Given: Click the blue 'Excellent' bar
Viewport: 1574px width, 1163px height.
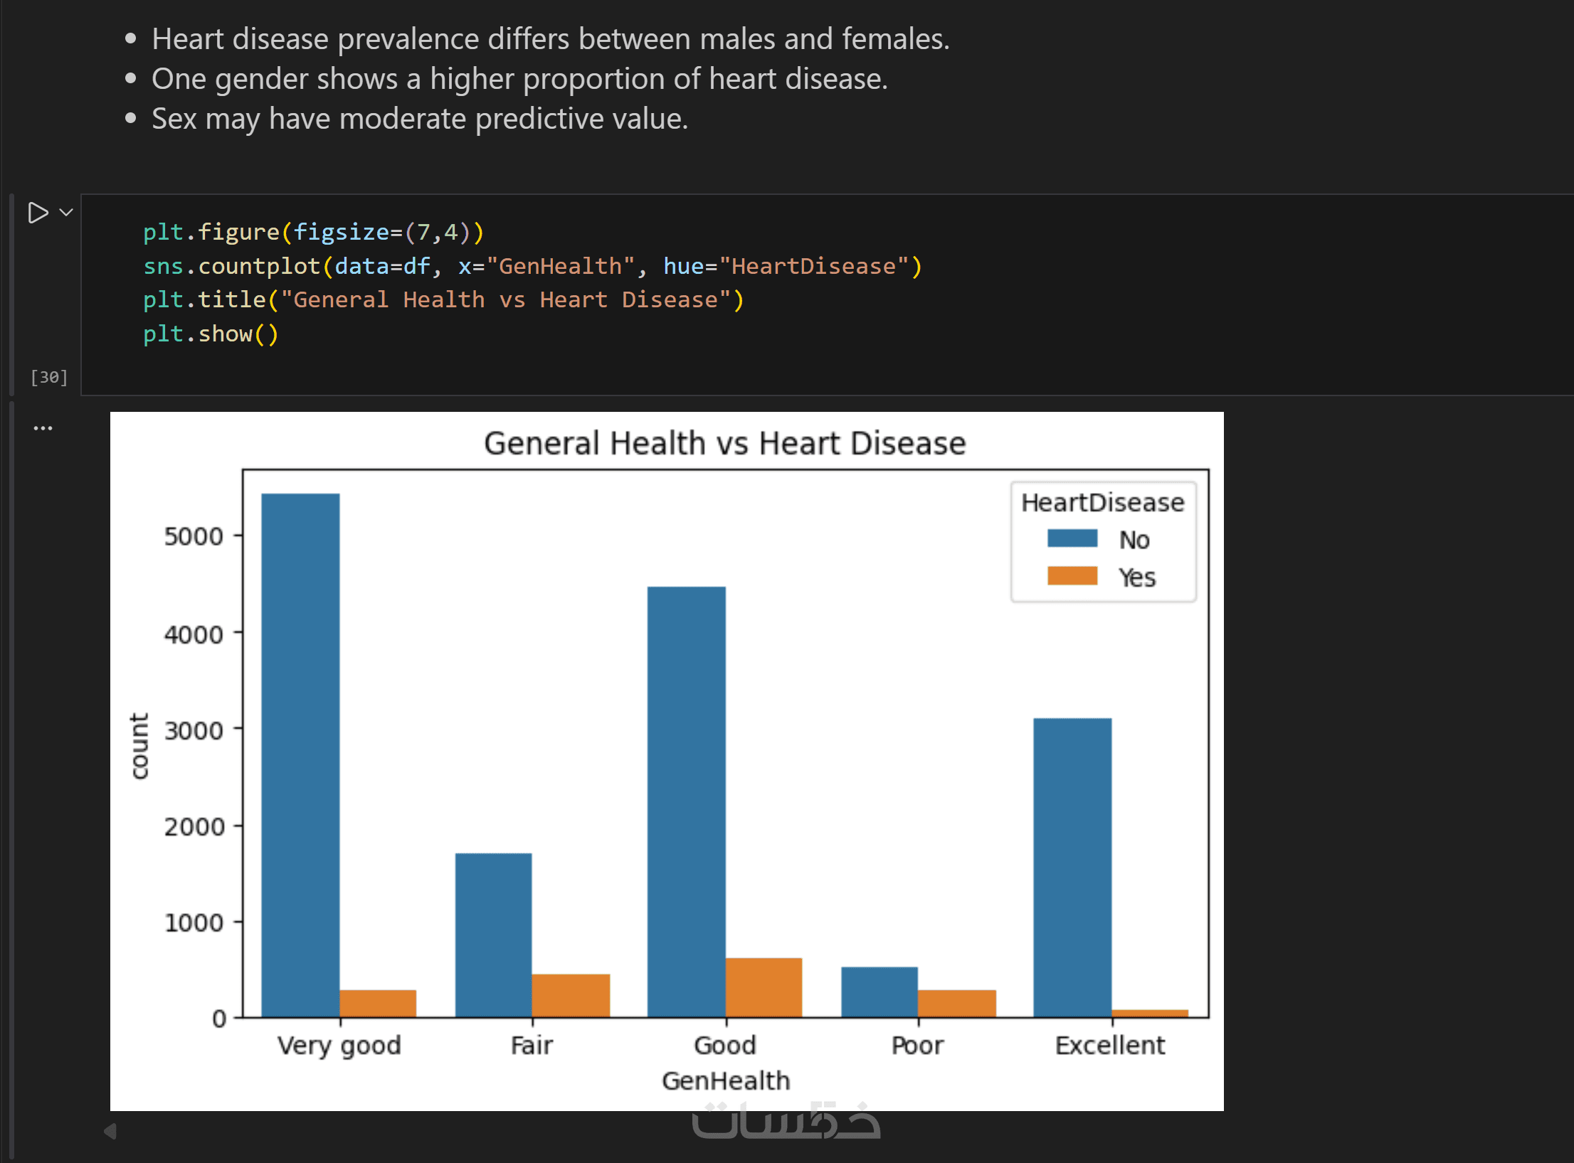Looking at the screenshot, I should coord(1072,867).
